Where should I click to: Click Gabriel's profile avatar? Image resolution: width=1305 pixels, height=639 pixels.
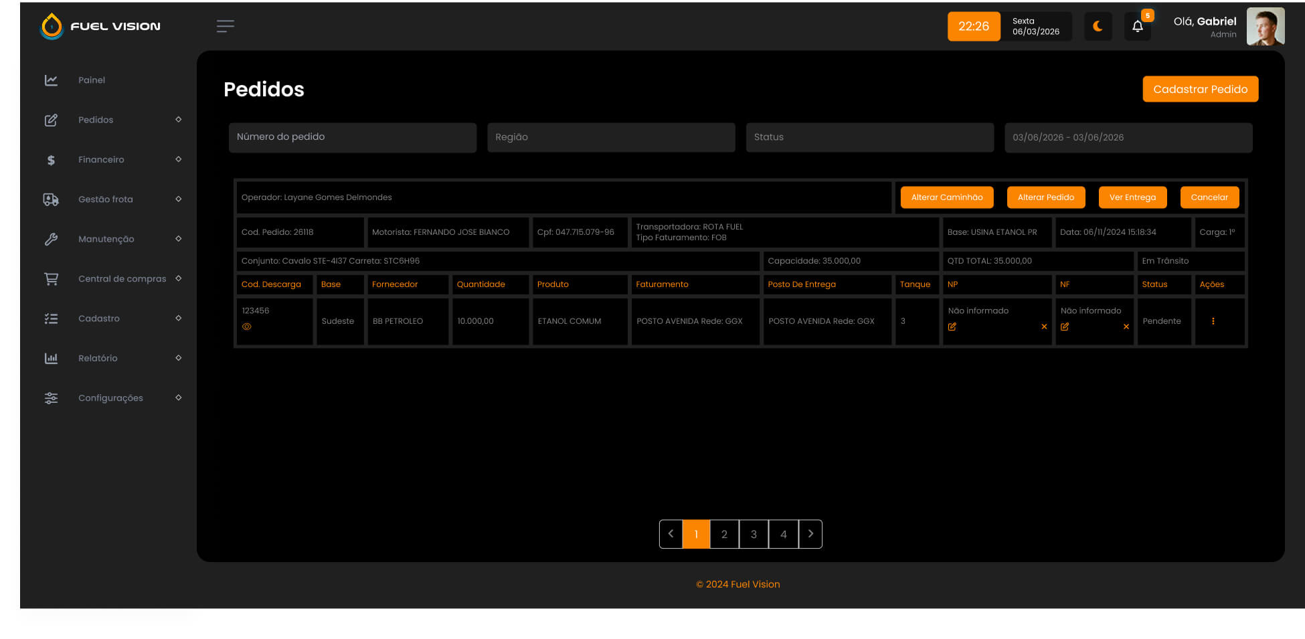coord(1266,26)
